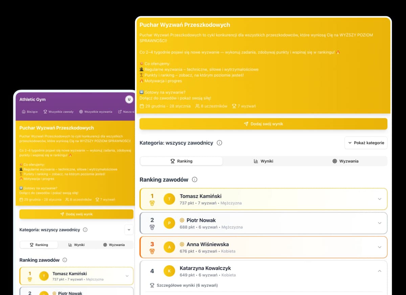
Task: Collapse Katarzyna Kowalczyk's detailed results
Action: click(380, 271)
